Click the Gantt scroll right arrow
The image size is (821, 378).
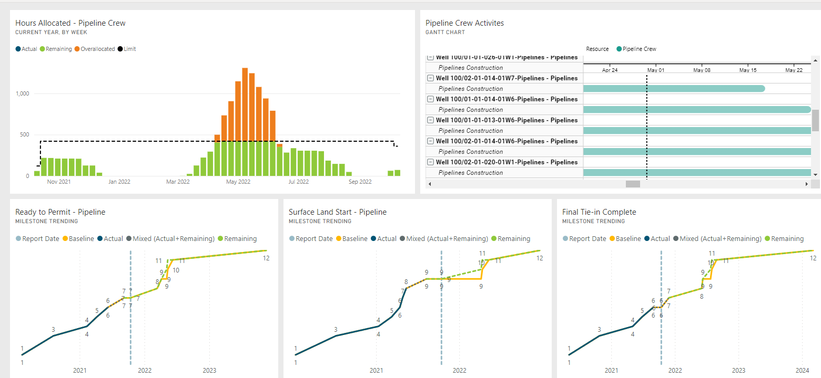807,184
